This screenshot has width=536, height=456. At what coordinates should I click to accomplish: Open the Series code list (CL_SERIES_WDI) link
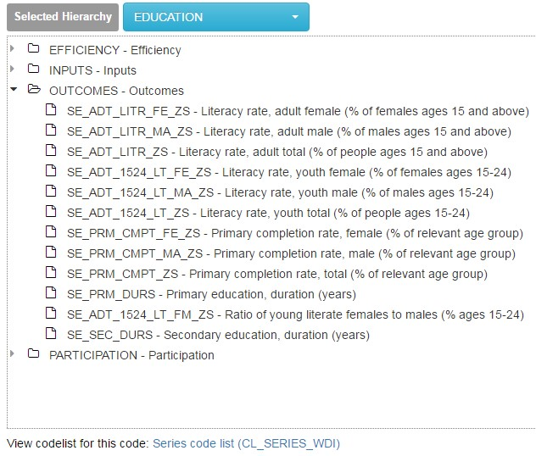click(246, 443)
